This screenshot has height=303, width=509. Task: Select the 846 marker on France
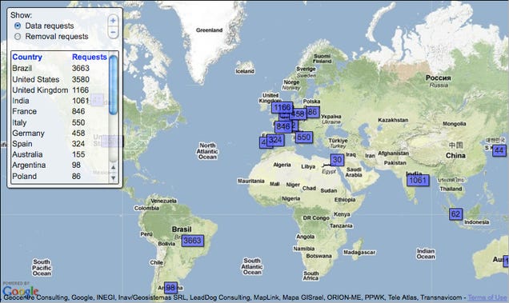[283, 127]
